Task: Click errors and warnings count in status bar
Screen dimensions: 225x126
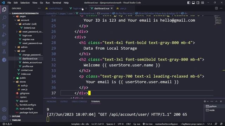Action: point(7,124)
